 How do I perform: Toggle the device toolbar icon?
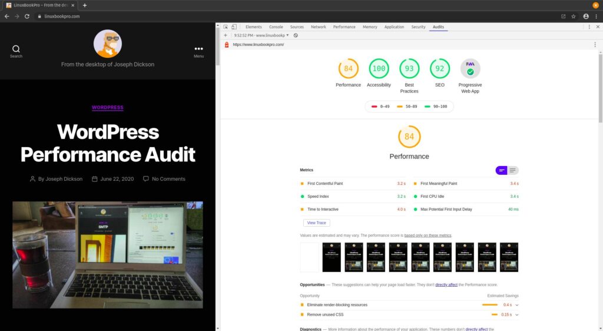click(x=234, y=27)
